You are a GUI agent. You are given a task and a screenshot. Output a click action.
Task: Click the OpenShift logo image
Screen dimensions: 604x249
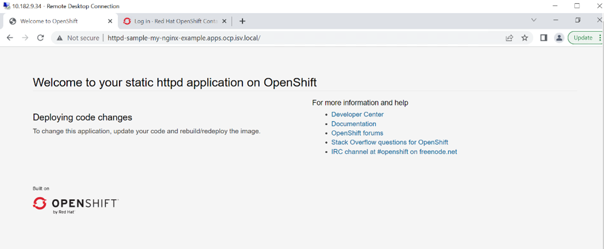click(x=76, y=205)
